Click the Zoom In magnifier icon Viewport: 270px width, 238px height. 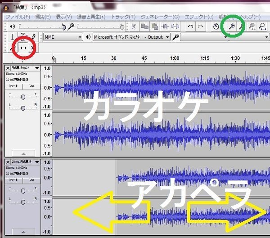click(232, 27)
